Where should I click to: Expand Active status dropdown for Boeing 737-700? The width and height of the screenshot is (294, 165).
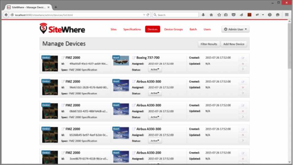(155, 70)
